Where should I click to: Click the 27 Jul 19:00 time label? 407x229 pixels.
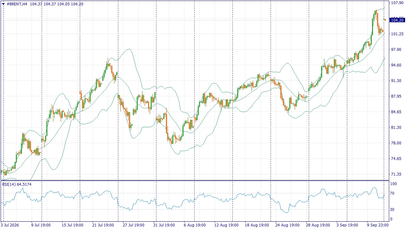pyautogui.click(x=133, y=225)
